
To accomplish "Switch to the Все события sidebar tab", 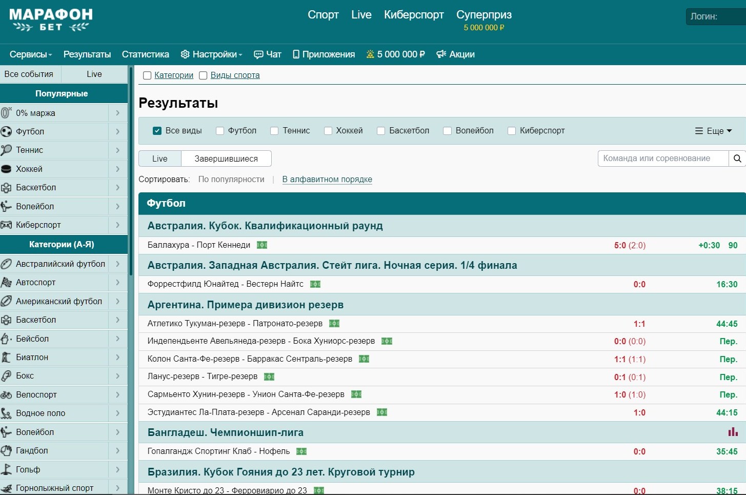I will (30, 74).
